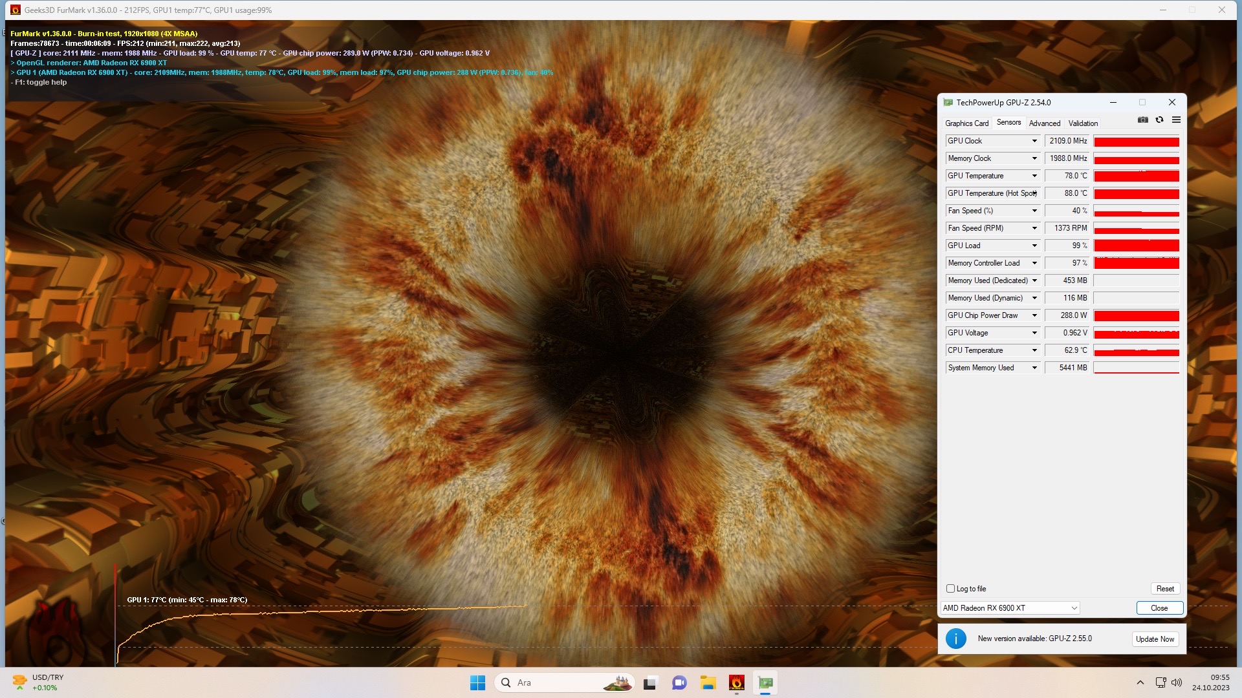Click the Windows Start button
Screen dimensions: 1242x698
[477, 682]
